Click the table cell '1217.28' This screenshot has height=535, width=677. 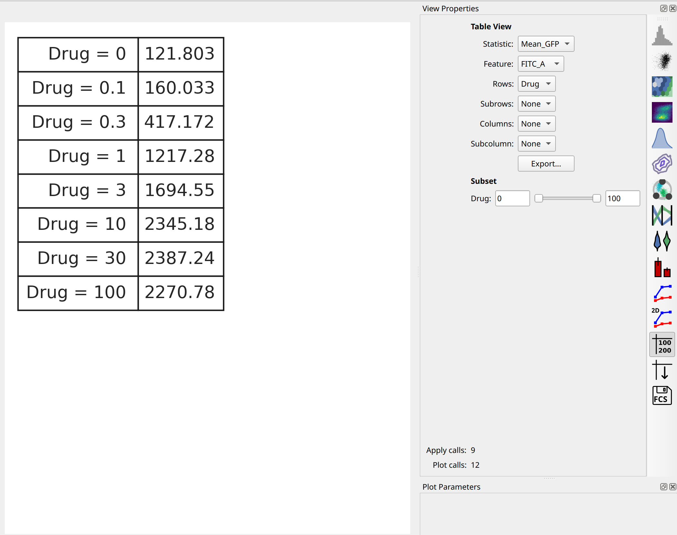point(181,157)
